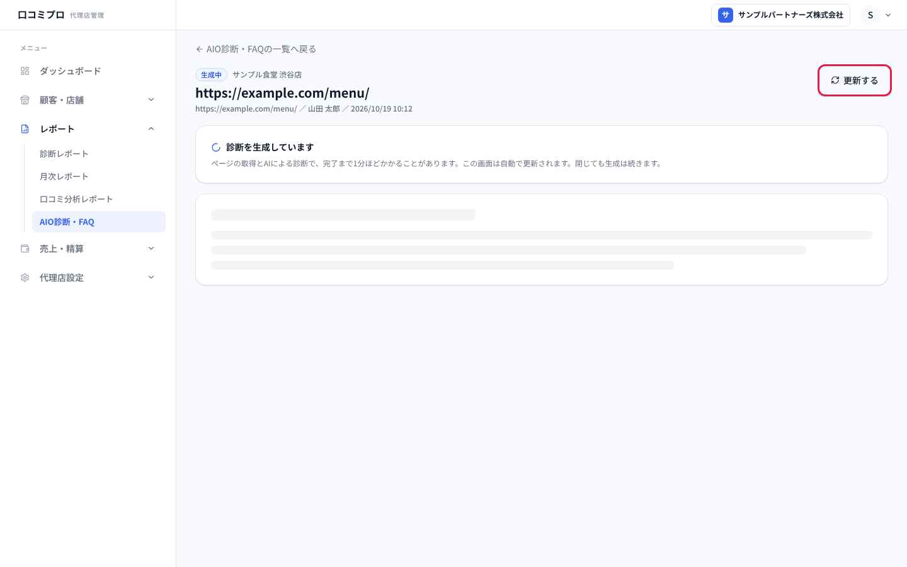Open the サンプルパートナーズ株式会社 company selector
Image resolution: width=907 pixels, height=567 pixels.
[x=780, y=15]
